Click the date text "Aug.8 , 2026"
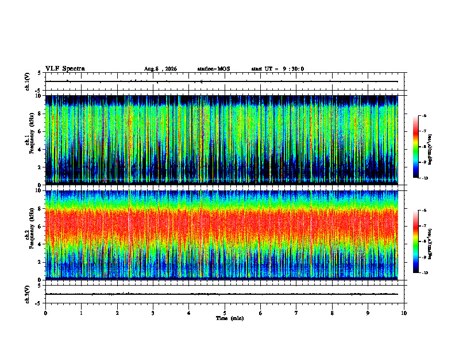The width and height of the screenshot is (455, 351). pyautogui.click(x=160, y=69)
